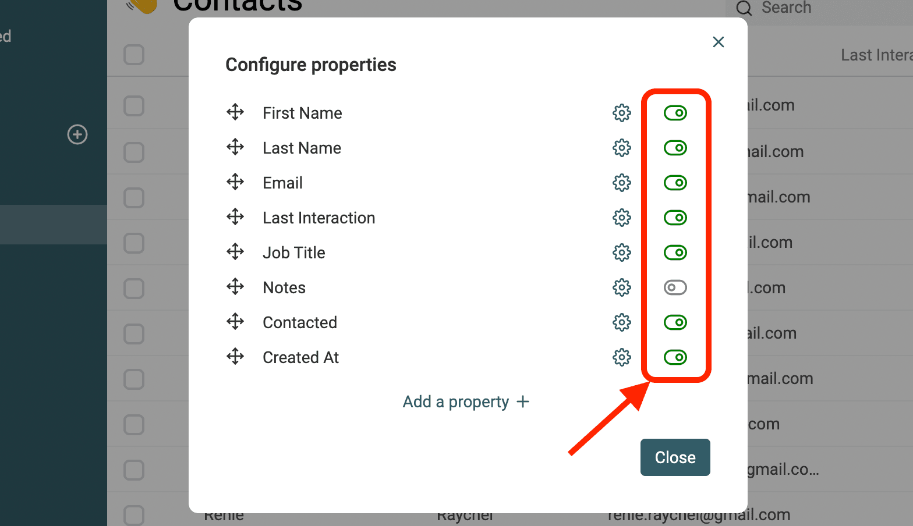913x526 pixels.
Task: Open settings for the Last Interaction property
Action: [x=622, y=218]
